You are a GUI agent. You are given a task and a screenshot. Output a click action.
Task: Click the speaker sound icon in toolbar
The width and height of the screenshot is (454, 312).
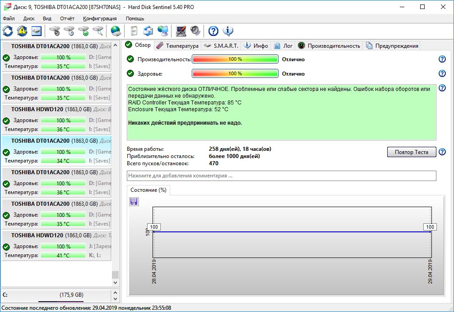coord(195,31)
